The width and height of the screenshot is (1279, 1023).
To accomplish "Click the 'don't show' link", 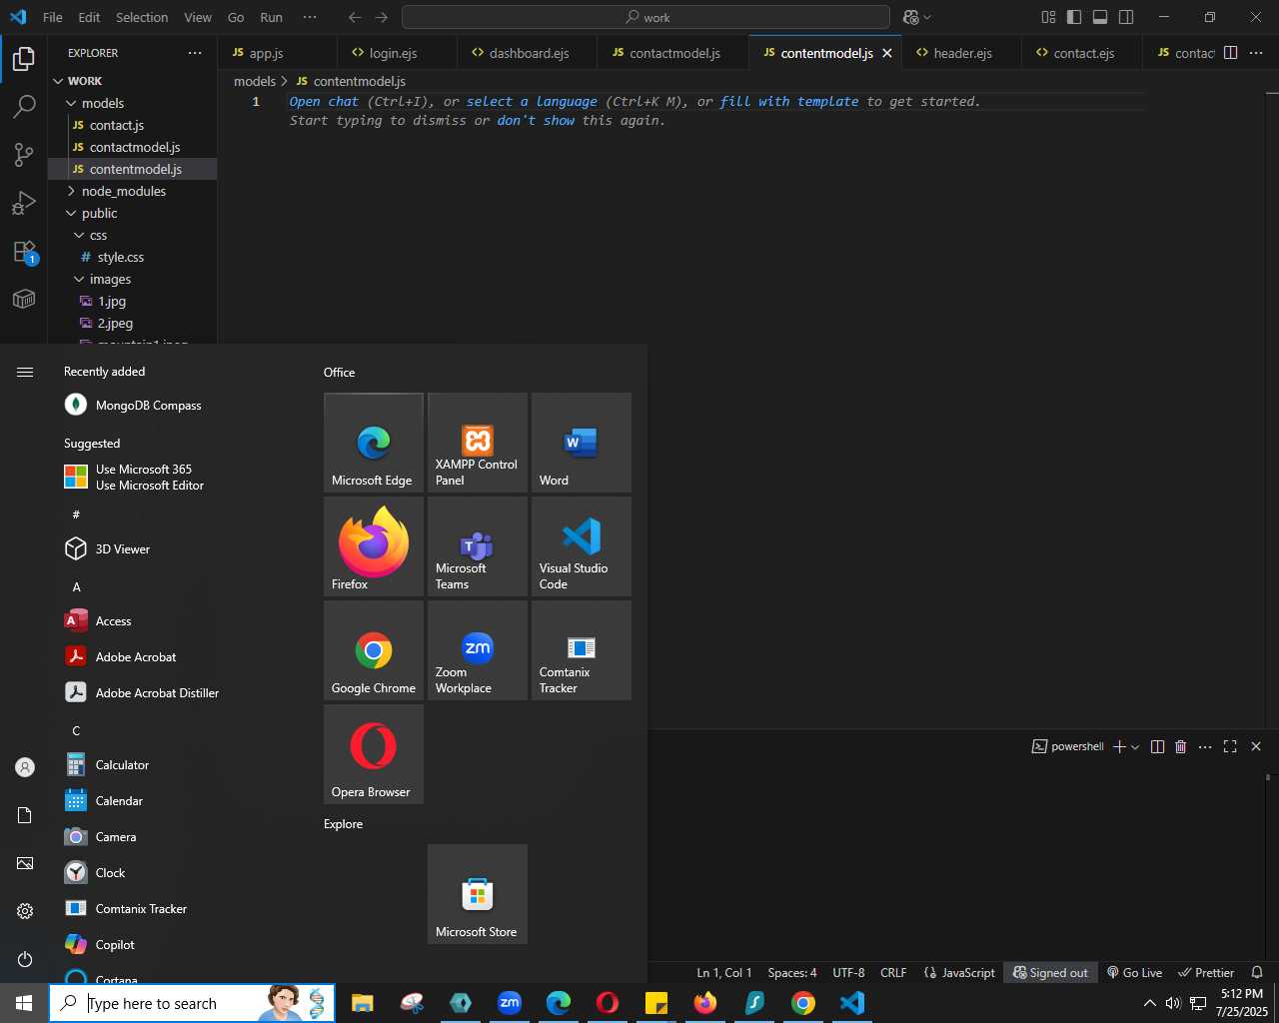I will 536,120.
